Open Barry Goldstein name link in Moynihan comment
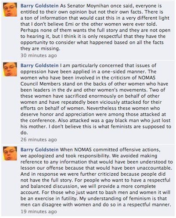176x218 pixels. click(40, 6)
